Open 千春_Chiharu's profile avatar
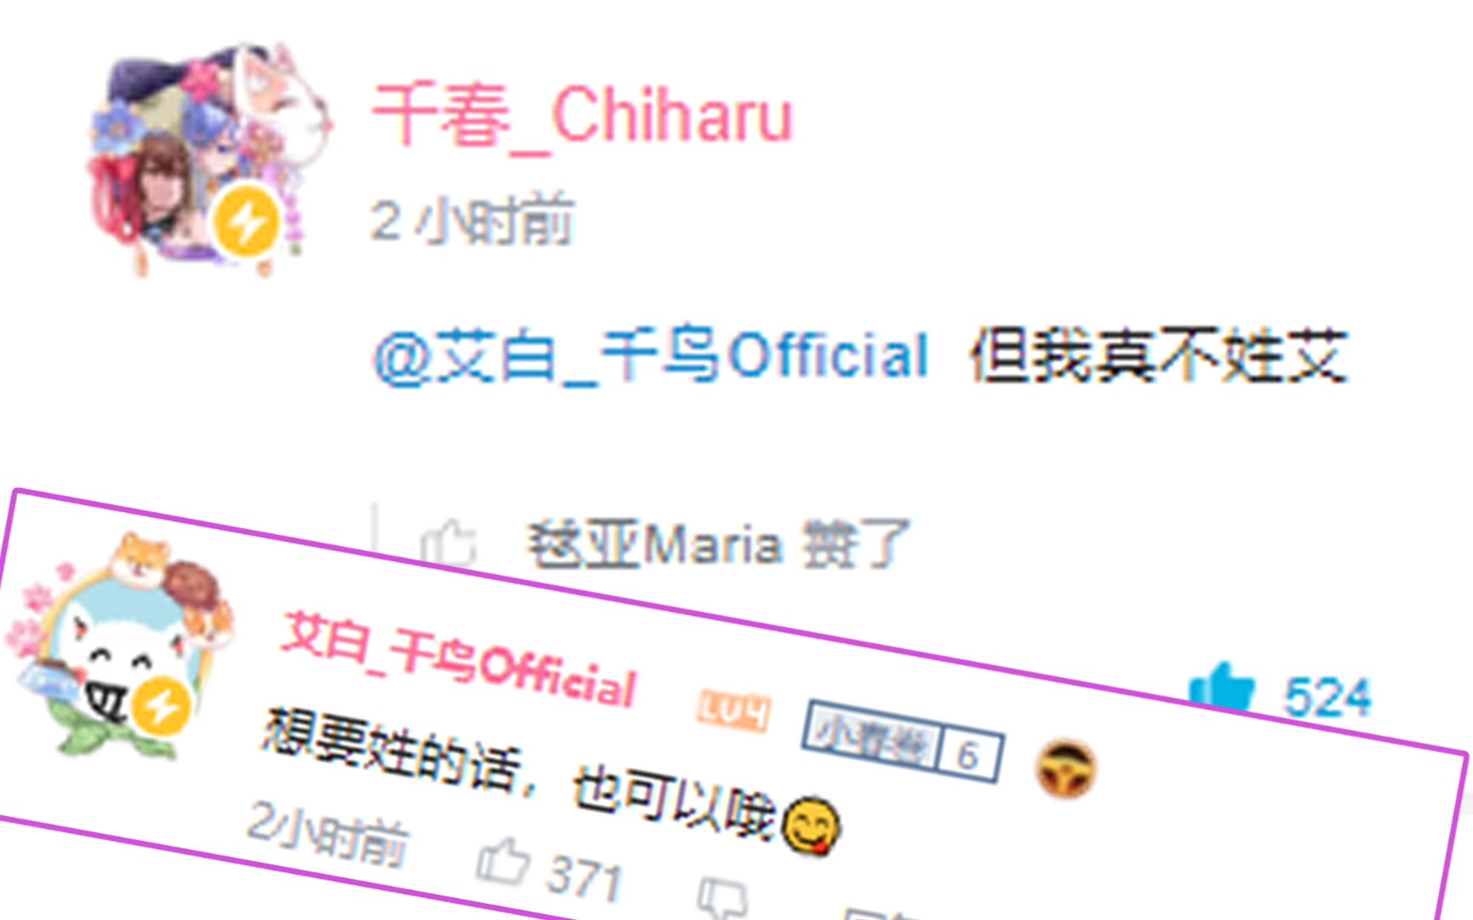The width and height of the screenshot is (1473, 920). [x=209, y=159]
